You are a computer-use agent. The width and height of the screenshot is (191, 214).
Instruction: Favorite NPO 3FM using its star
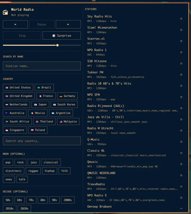click(x=181, y=97)
